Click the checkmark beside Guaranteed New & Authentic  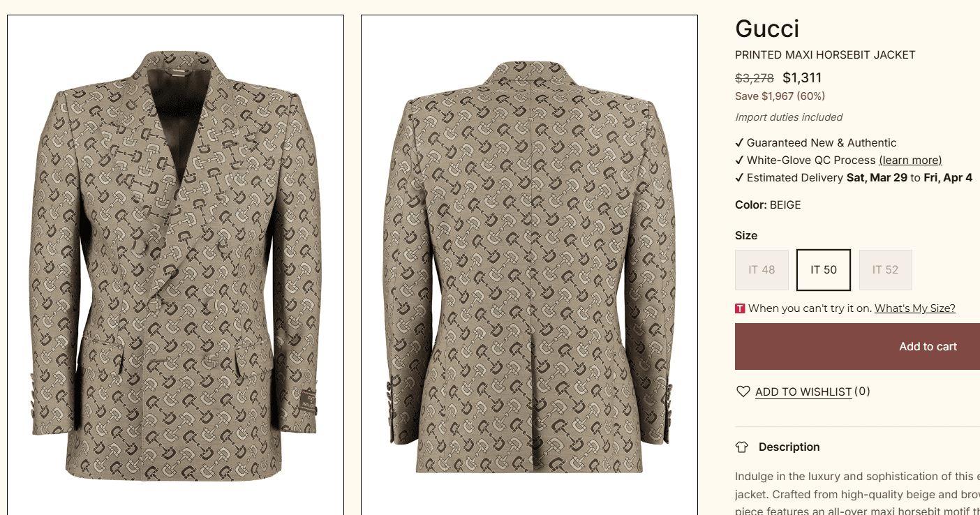[739, 142]
